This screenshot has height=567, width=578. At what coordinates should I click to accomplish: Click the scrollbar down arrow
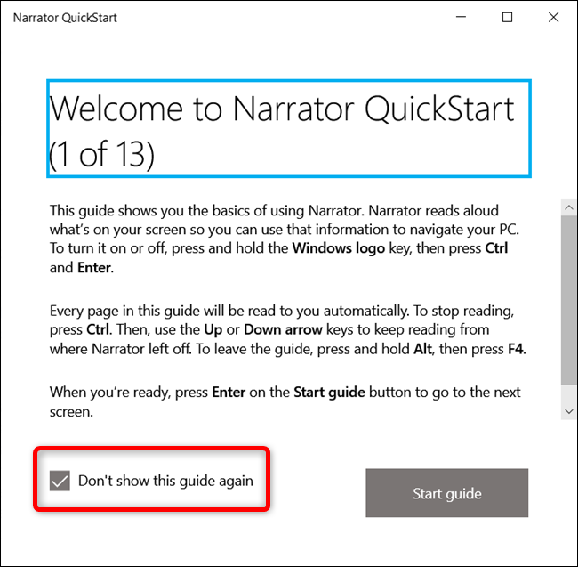569,411
